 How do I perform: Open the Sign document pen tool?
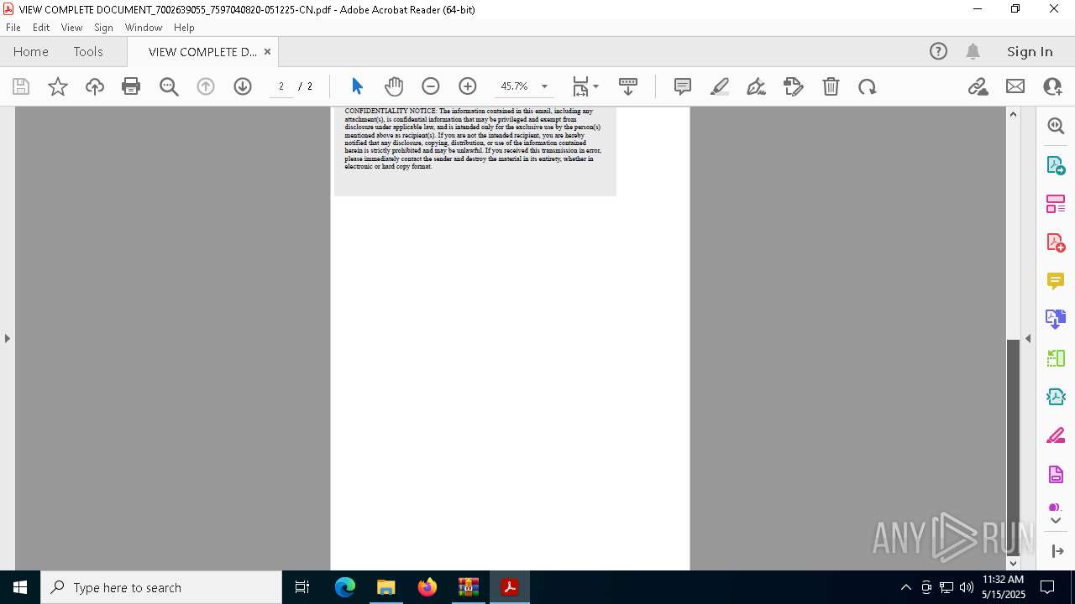[757, 86]
